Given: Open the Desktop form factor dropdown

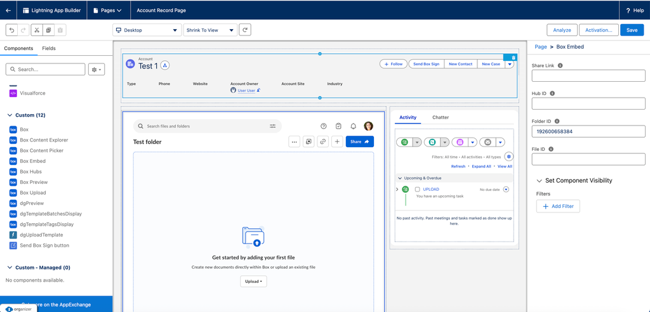Looking at the screenshot, I should tap(147, 30).
